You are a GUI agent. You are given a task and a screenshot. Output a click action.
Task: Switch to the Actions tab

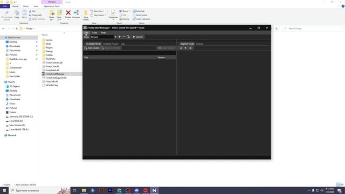point(200,44)
